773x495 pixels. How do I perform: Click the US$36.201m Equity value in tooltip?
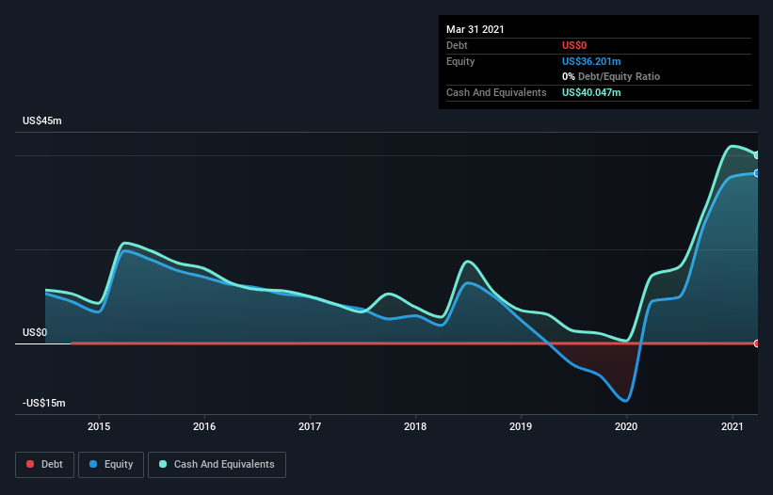591,61
